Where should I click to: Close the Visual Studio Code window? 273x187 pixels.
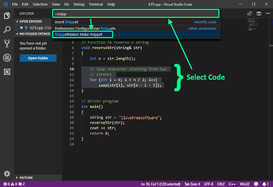267,4
